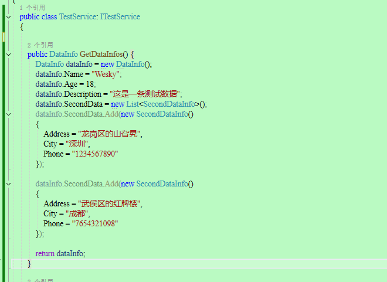Click the "这是一条测试数据" description string
Image resolution: width=387 pixels, height=282 pixels.
(145, 94)
